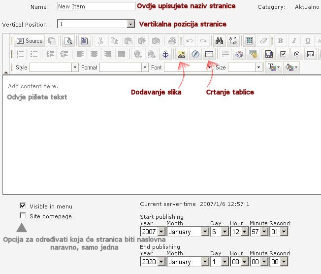Toggle the Visible in menu checkbox
Screen dimensions: 321x274
(23, 206)
